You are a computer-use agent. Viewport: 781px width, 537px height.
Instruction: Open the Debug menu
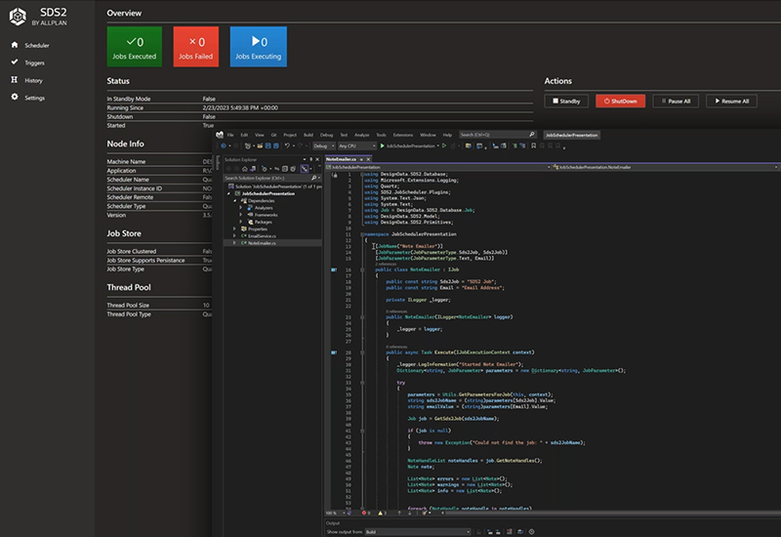click(x=326, y=135)
